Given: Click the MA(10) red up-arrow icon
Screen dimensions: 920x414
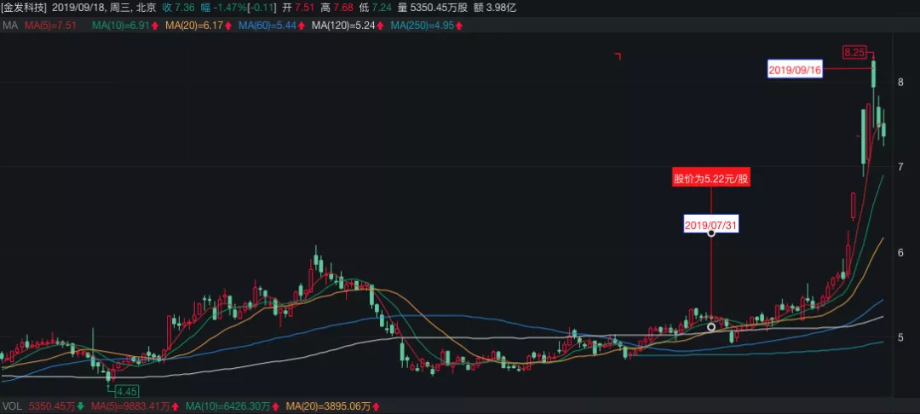Looking at the screenshot, I should pos(155,26).
